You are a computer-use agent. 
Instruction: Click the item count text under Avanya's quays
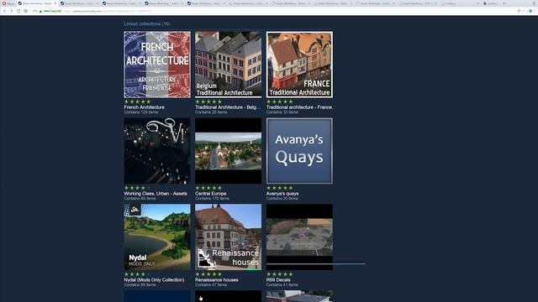pos(282,198)
